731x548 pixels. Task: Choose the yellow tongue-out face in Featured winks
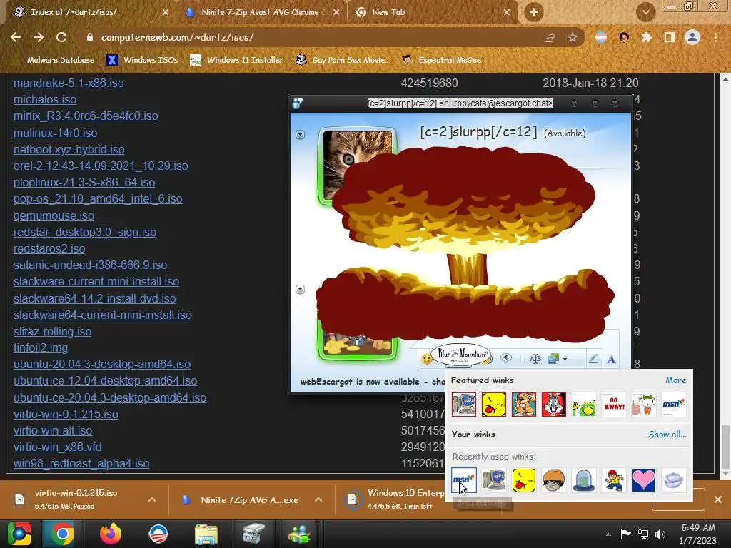click(494, 404)
